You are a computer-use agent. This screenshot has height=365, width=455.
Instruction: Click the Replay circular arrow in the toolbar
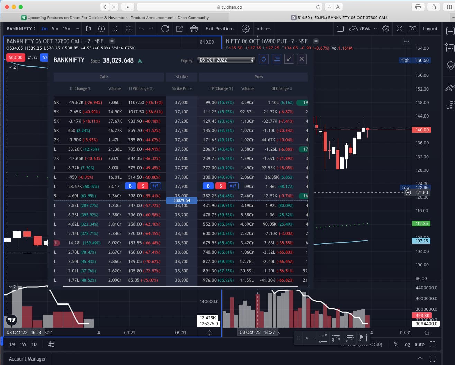pos(165,29)
